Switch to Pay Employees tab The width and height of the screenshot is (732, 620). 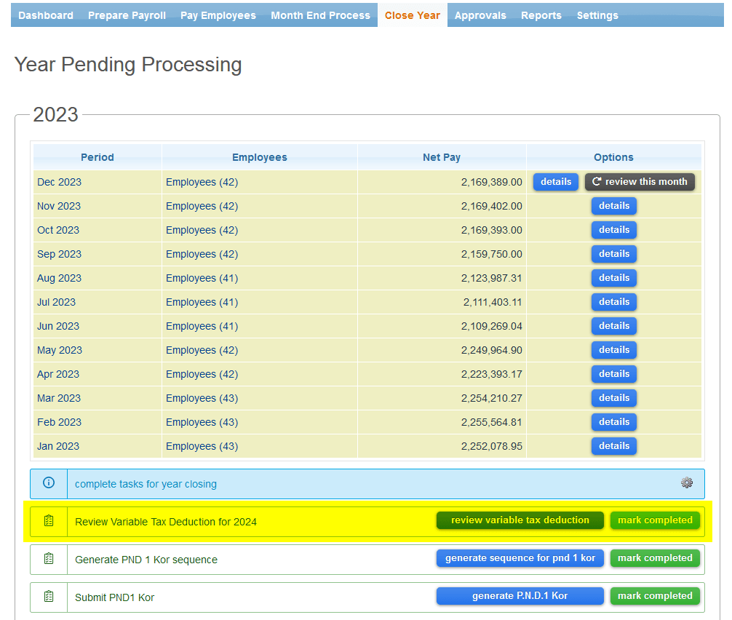(218, 15)
